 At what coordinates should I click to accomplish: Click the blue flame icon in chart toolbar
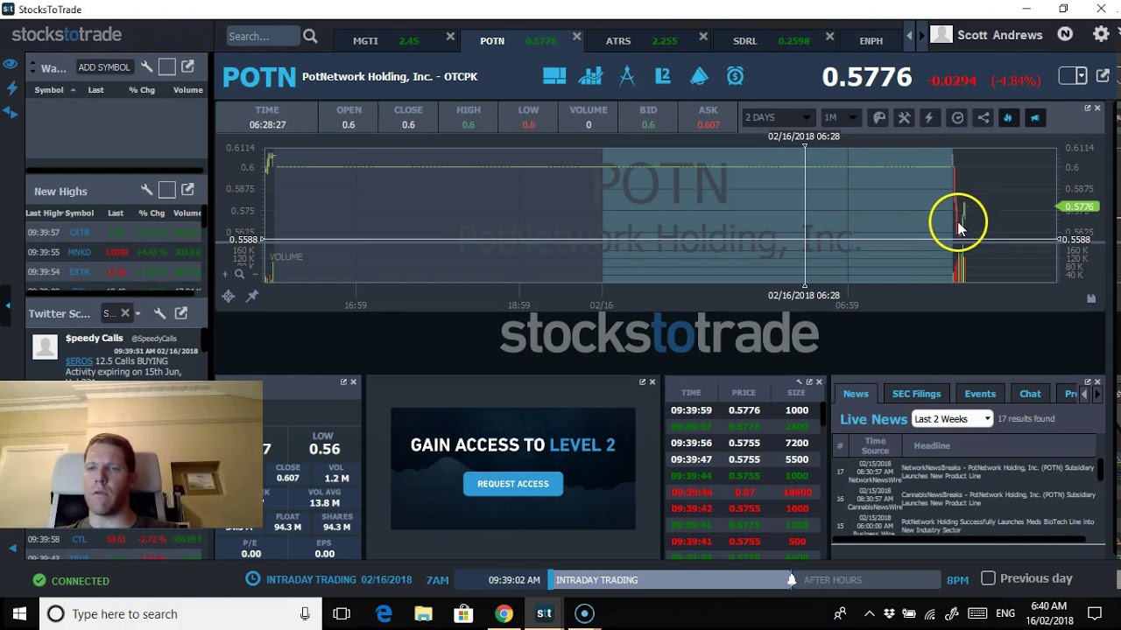[1008, 118]
